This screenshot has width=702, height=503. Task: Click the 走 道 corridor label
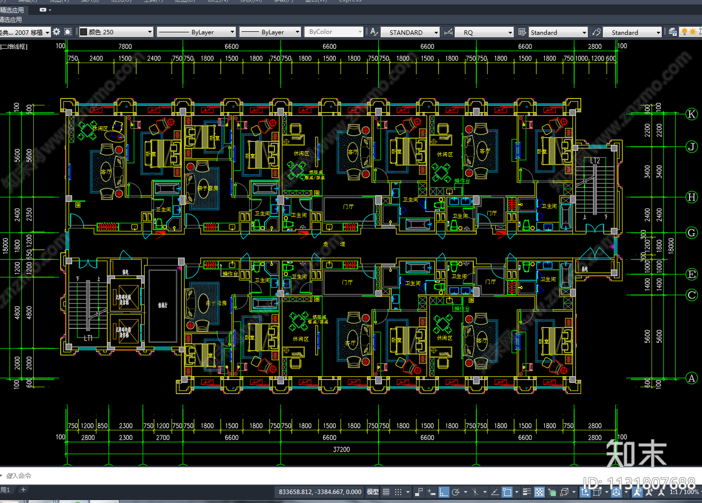click(x=334, y=244)
